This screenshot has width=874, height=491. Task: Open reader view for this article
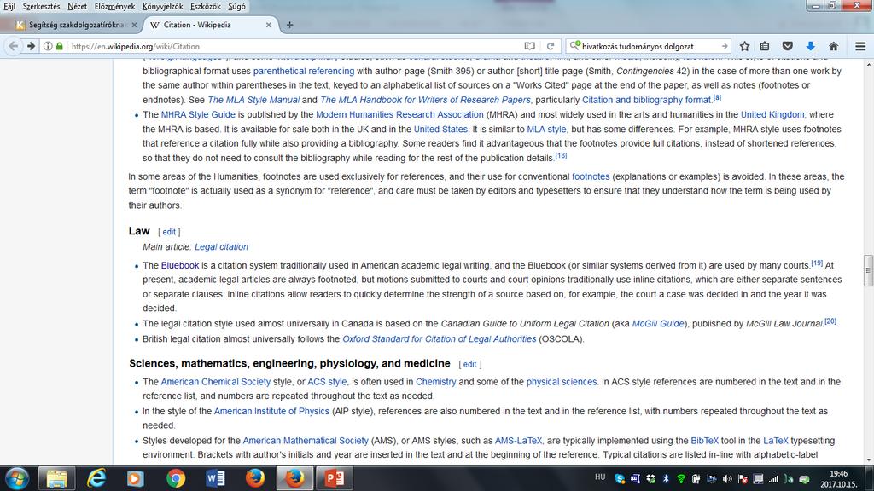(x=529, y=46)
